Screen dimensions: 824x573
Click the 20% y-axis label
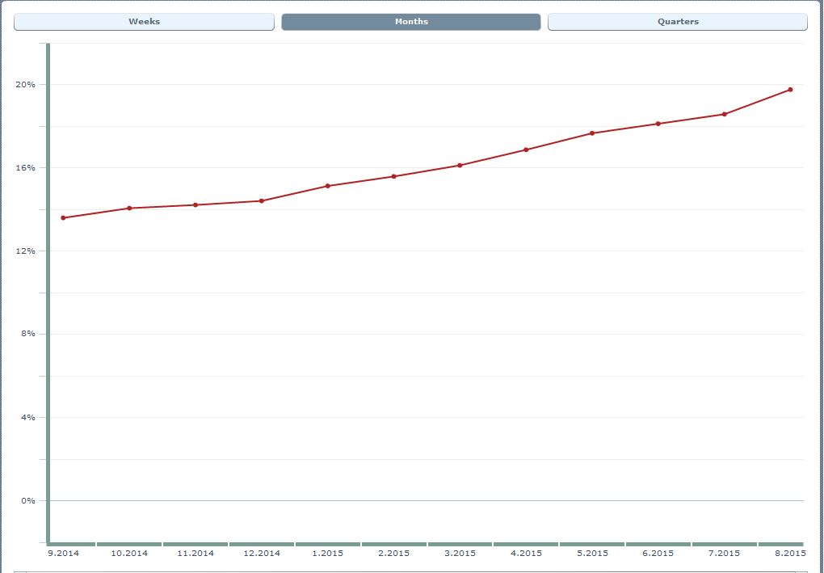(x=26, y=85)
